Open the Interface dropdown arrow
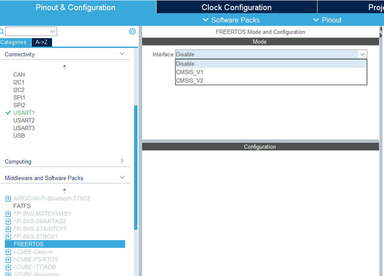 tap(362, 54)
